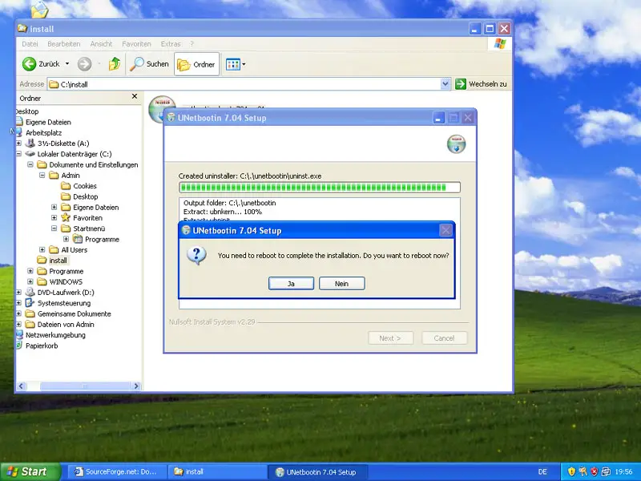Switch to install folder taskbar item

click(x=216, y=471)
